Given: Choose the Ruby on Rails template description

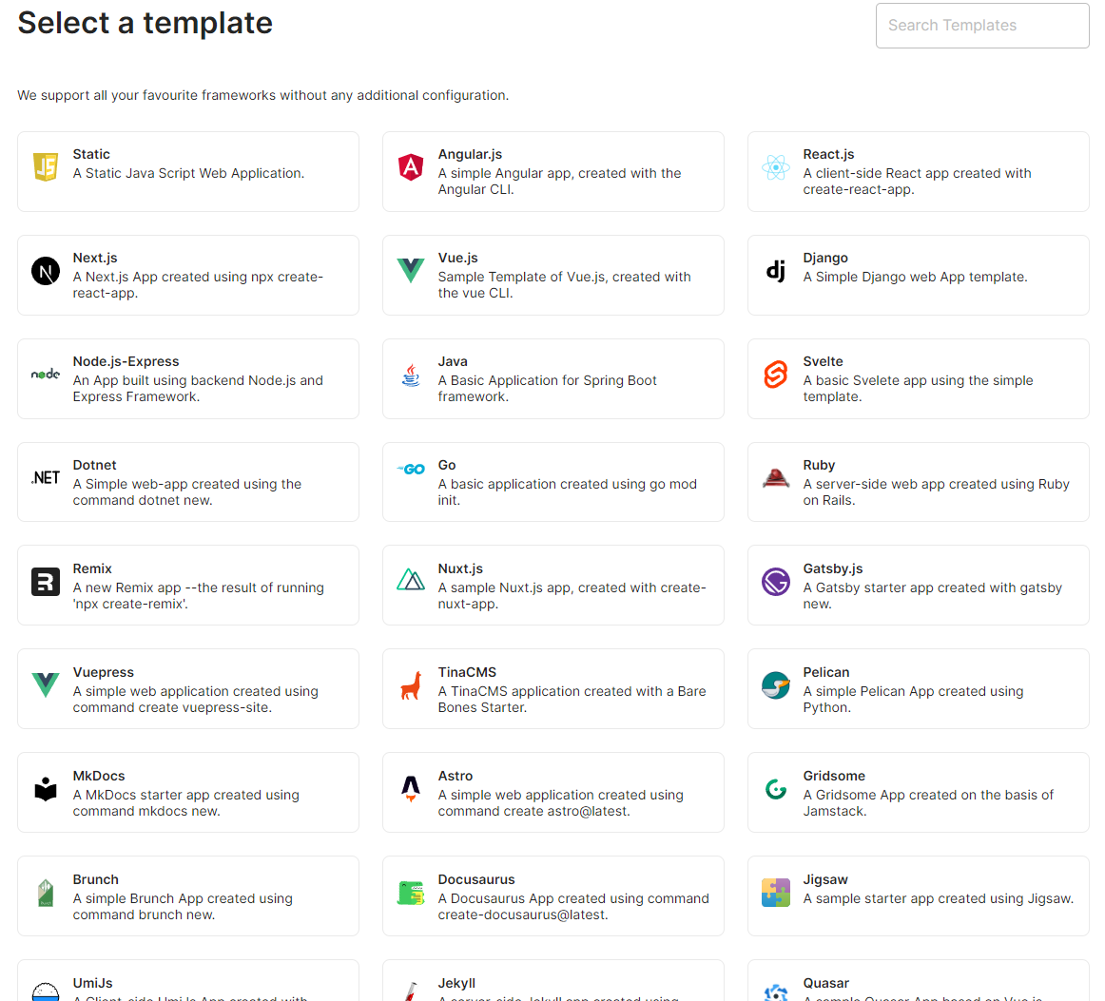Looking at the screenshot, I should pos(936,492).
